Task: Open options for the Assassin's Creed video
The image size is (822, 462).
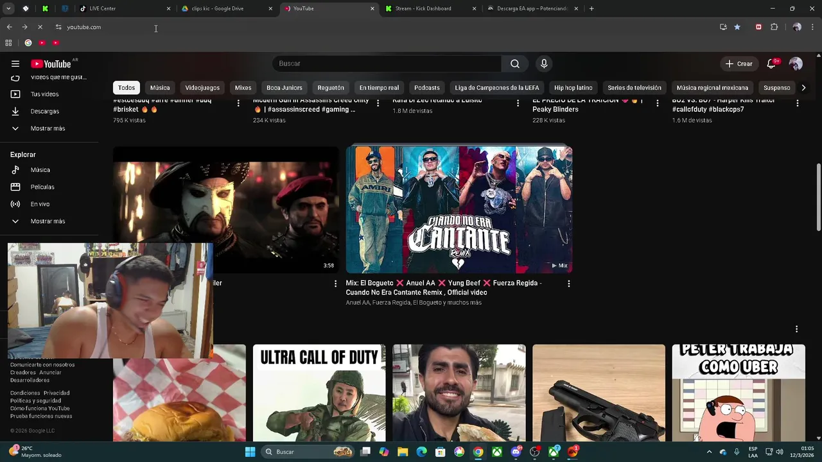Action: (378, 103)
